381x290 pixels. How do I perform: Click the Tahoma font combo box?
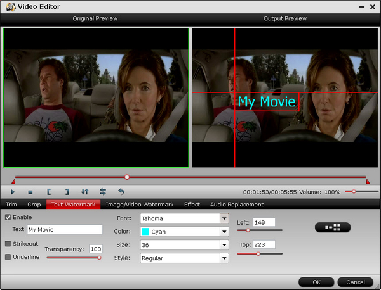pos(184,218)
